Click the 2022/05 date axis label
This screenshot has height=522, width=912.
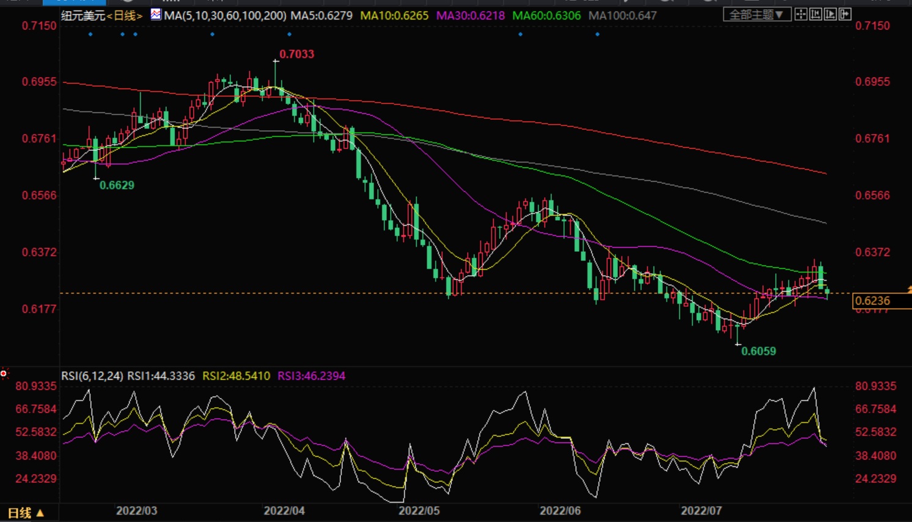pyautogui.click(x=419, y=510)
